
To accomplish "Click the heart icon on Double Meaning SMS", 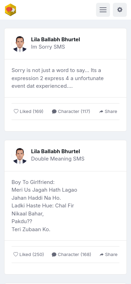I will click(16, 255).
